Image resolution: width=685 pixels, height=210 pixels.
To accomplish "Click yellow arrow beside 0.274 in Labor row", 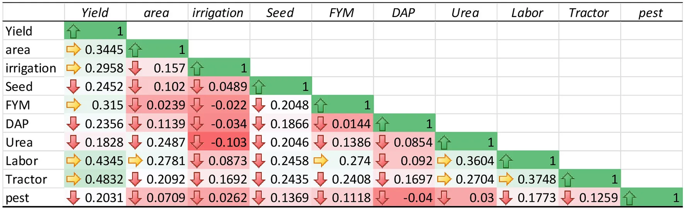I will 320,160.
